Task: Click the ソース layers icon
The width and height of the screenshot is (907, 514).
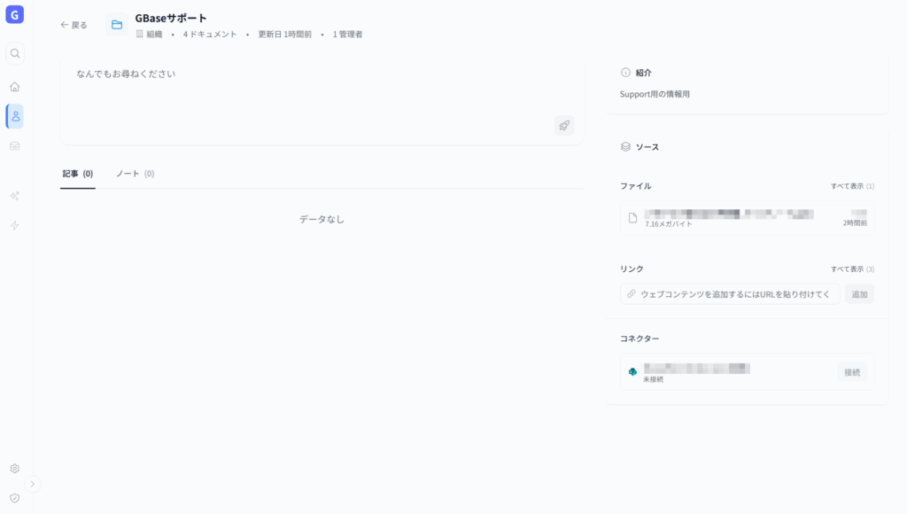Action: 625,147
